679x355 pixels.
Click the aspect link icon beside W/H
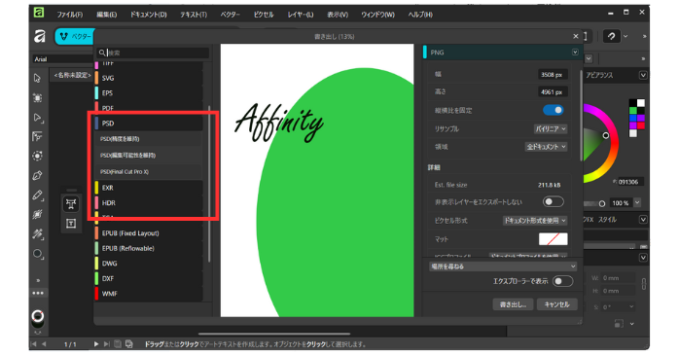(x=644, y=284)
